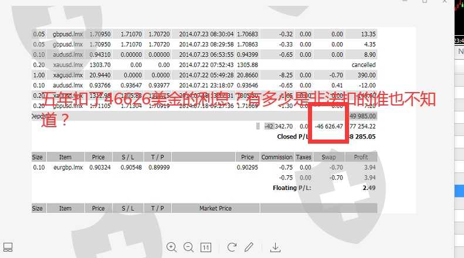Image resolution: width=464 pixels, height=258 pixels.
Task: Click timestamp 2014.07.21 23:18:07
Action: (x=206, y=85)
